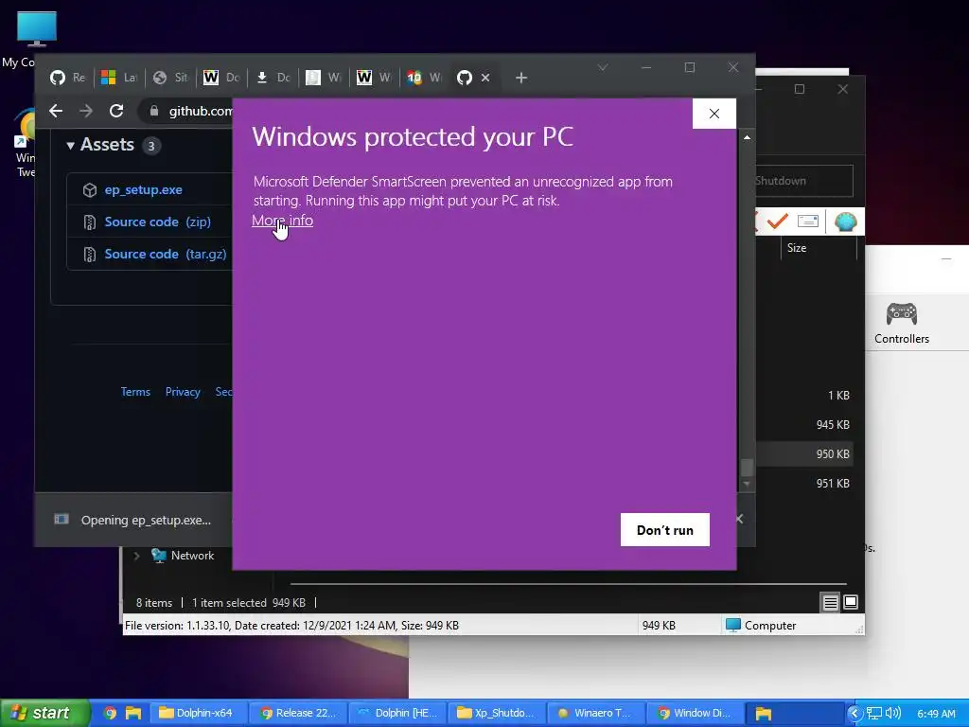Open the Start menu
Screen dimensions: 969x727
[x=45, y=713]
